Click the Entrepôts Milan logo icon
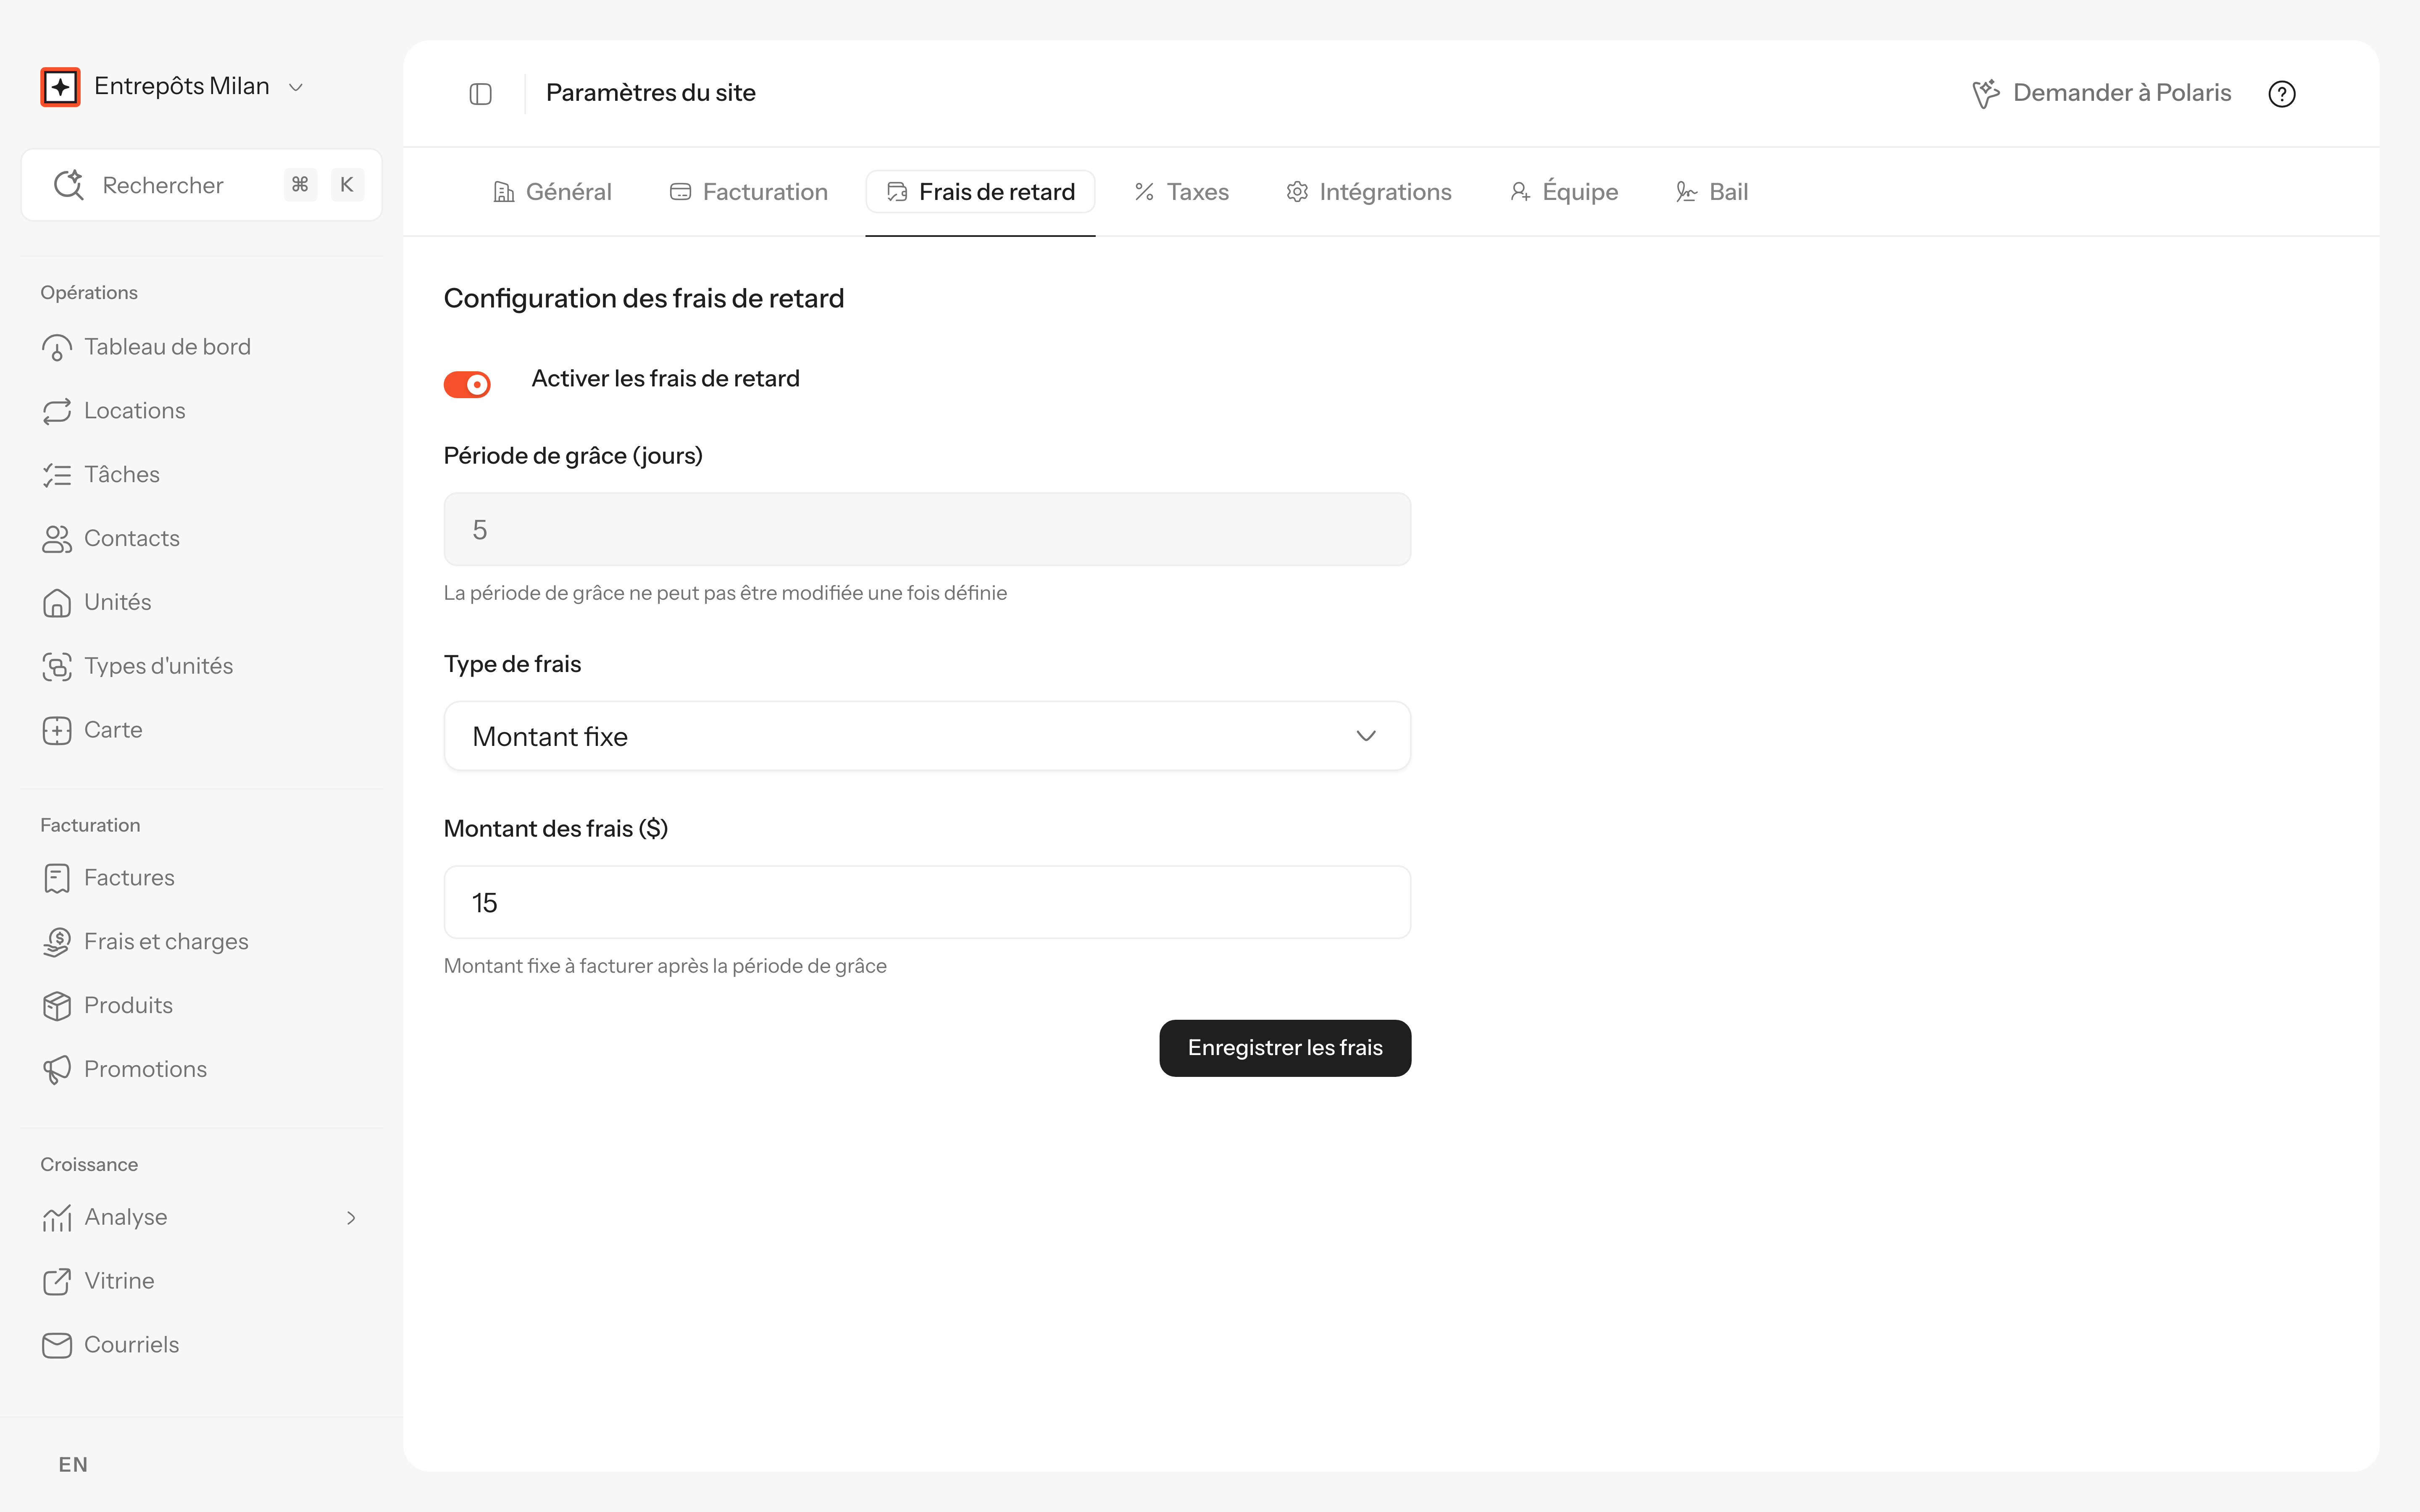2420x1512 pixels. coord(60,87)
